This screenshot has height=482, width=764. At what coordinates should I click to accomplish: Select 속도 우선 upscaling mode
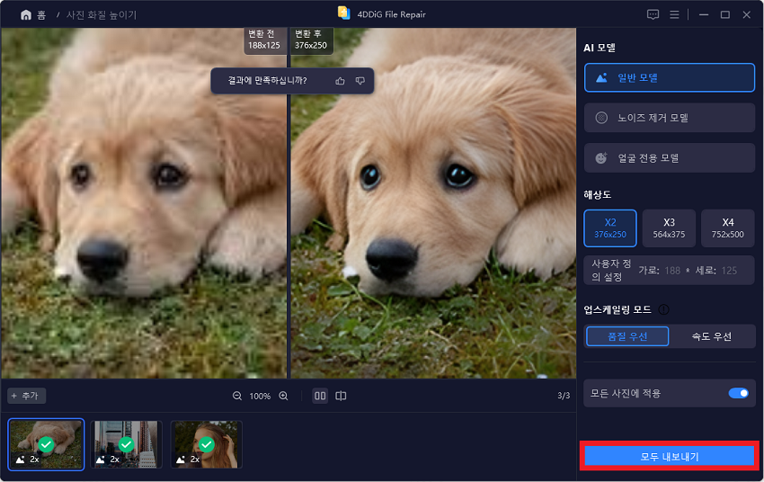(712, 336)
